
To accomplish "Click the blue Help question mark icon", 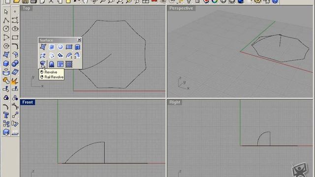I will click(x=275, y=1).
